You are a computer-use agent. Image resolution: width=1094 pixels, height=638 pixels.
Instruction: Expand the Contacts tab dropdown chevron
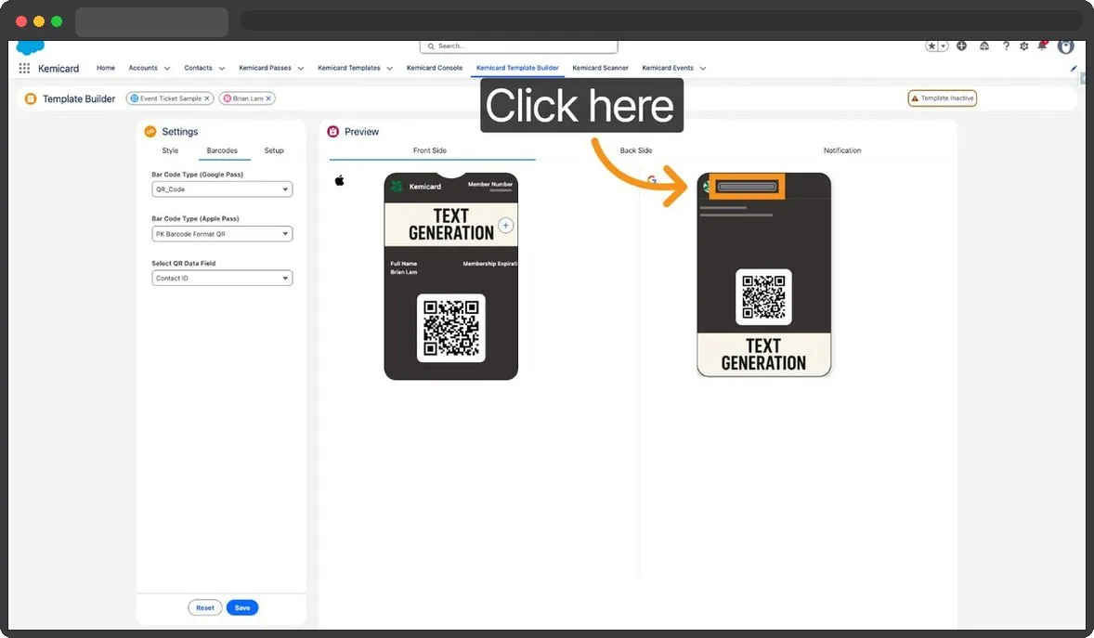(x=222, y=69)
